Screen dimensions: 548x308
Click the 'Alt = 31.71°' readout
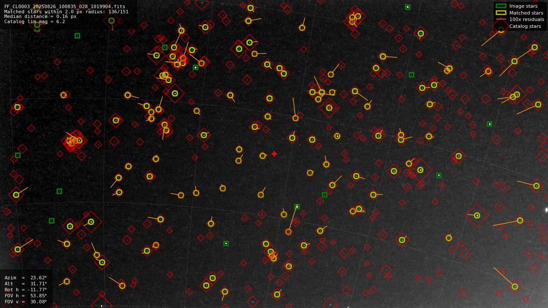(x=26, y=284)
